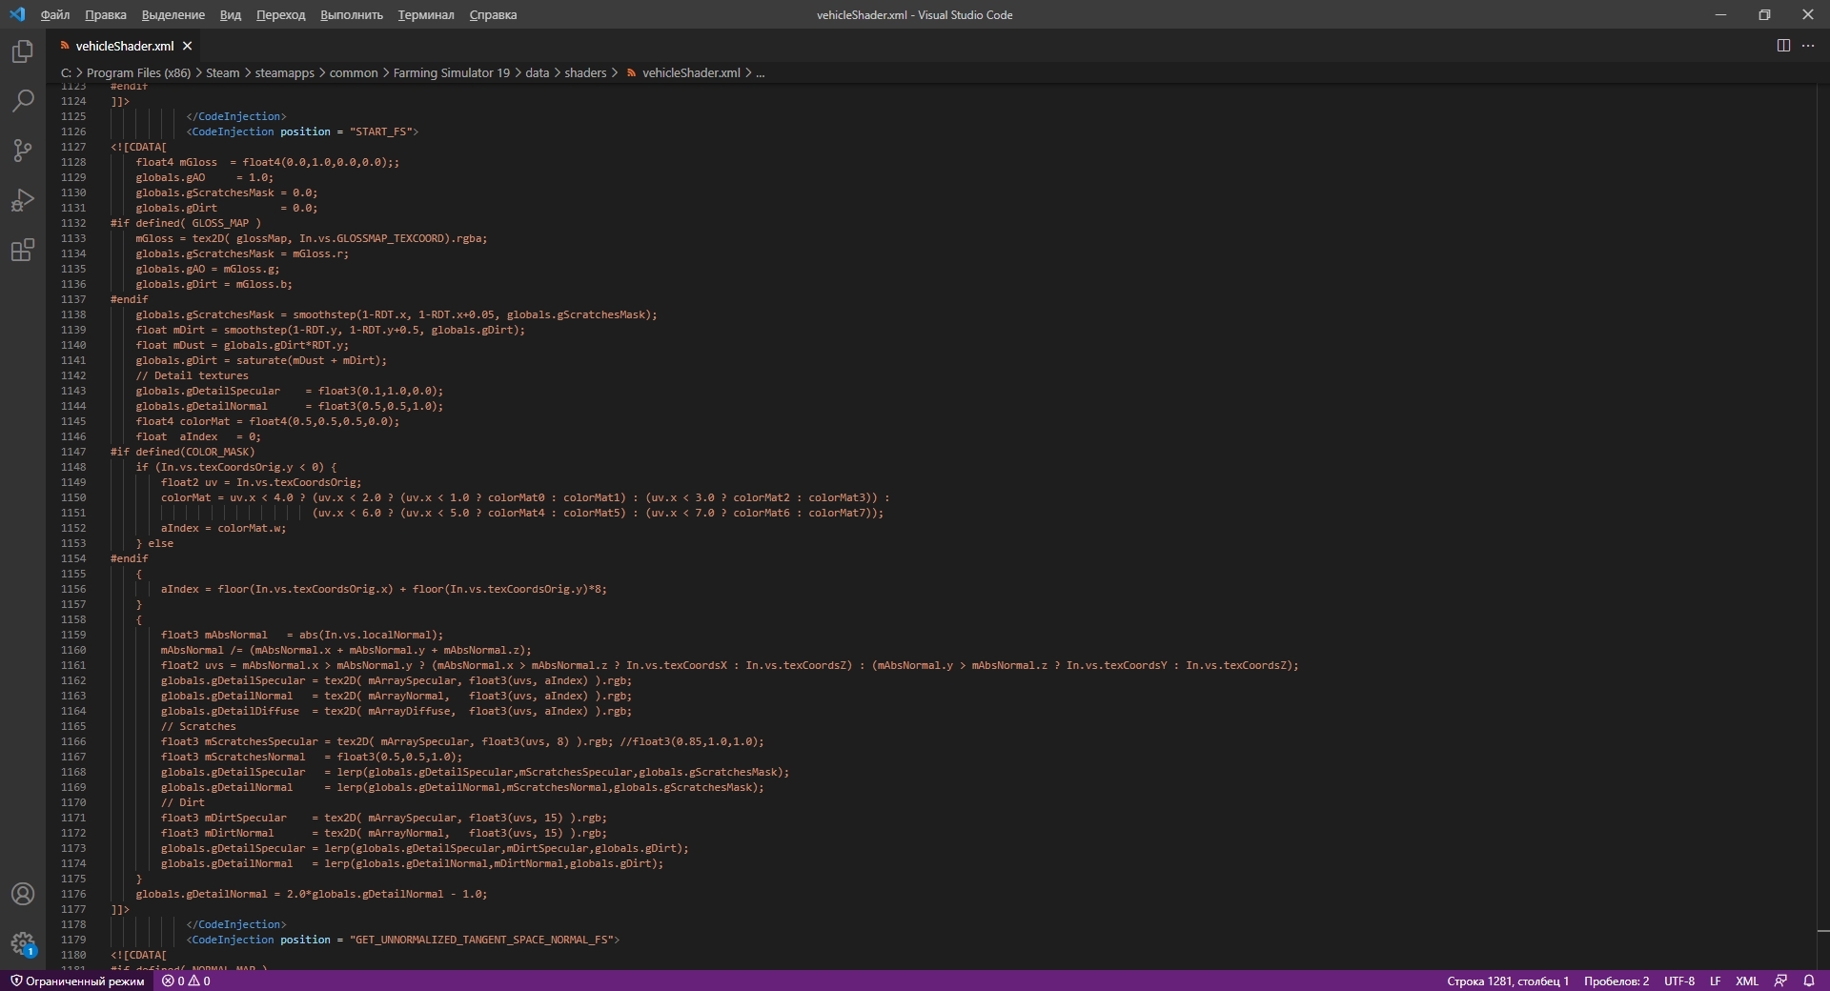
Task: Open the Терминал menu
Action: pyautogui.click(x=425, y=15)
